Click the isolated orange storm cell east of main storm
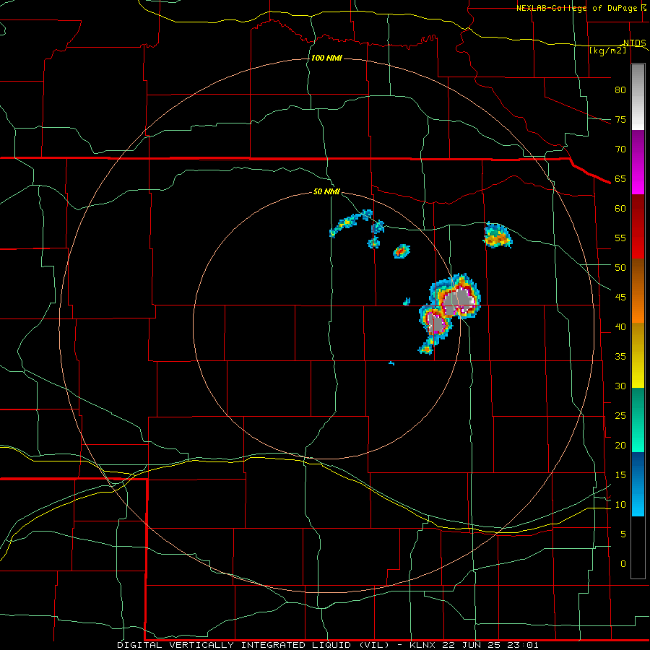Screen dimensions: 650x650 tap(498, 236)
